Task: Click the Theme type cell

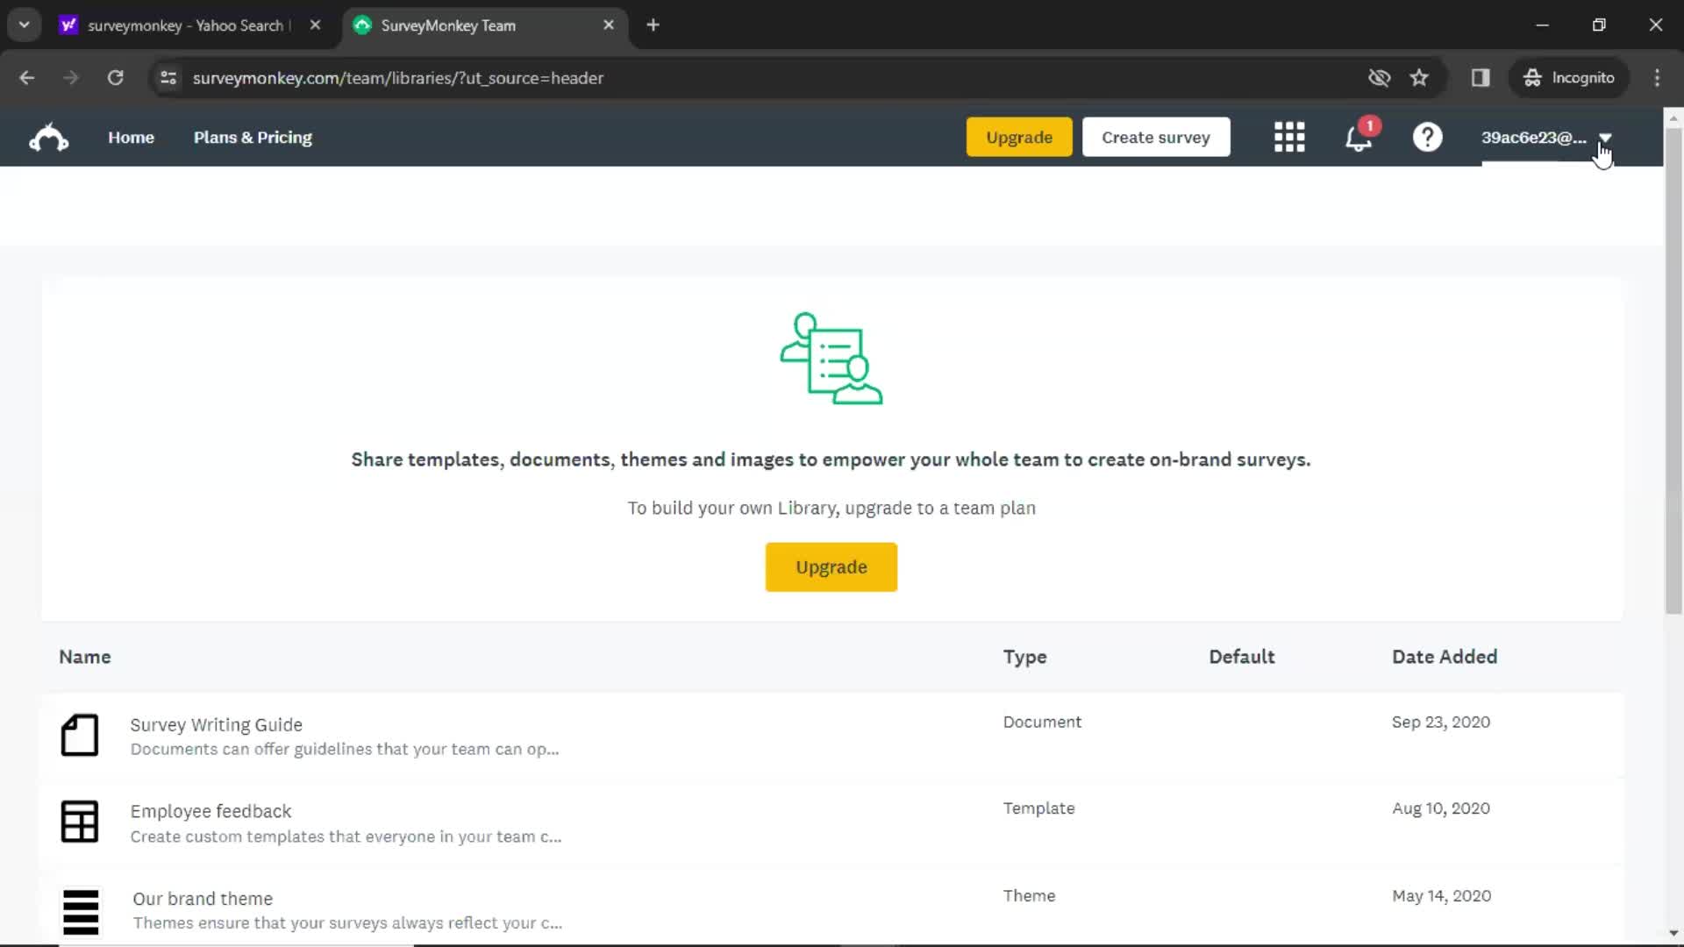Action: [x=1029, y=895]
